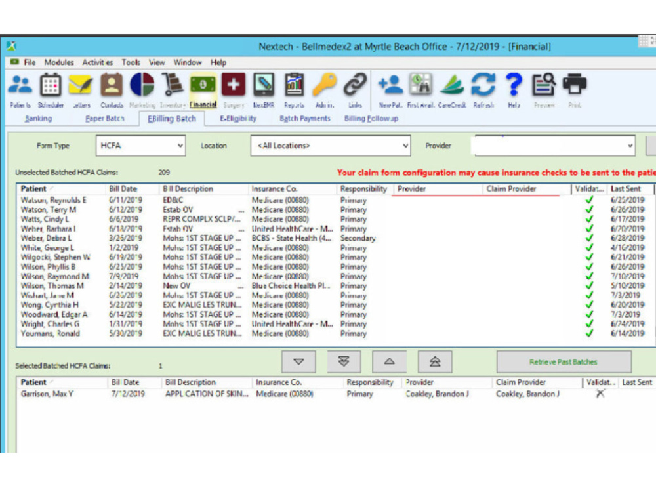The image size is (656, 492).
Task: Sort unselected claims by Responsibility column
Action: coord(363,189)
